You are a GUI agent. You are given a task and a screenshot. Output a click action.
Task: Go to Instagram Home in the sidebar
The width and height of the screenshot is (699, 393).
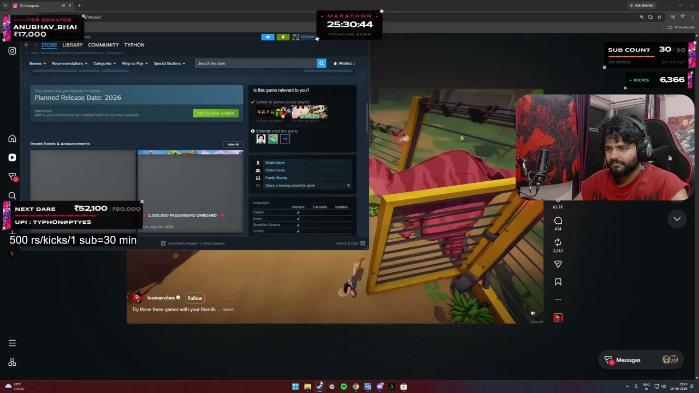click(12, 139)
